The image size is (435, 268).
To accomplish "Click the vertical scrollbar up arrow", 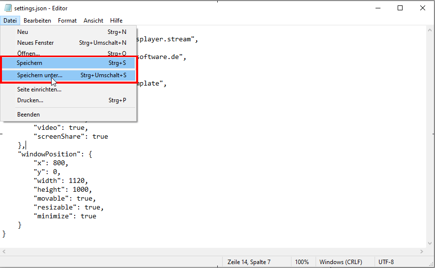I will click(430, 30).
